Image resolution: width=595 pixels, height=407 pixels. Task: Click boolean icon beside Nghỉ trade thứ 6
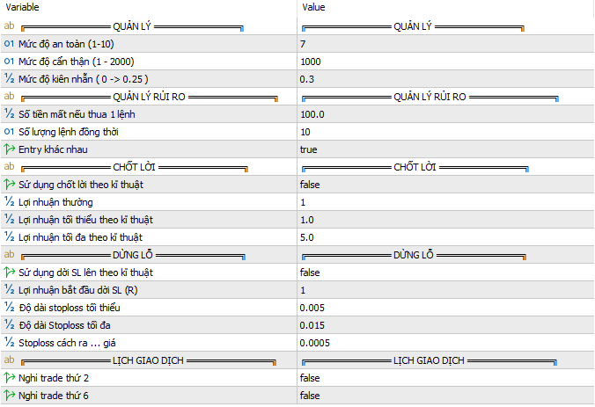pyautogui.click(x=9, y=396)
